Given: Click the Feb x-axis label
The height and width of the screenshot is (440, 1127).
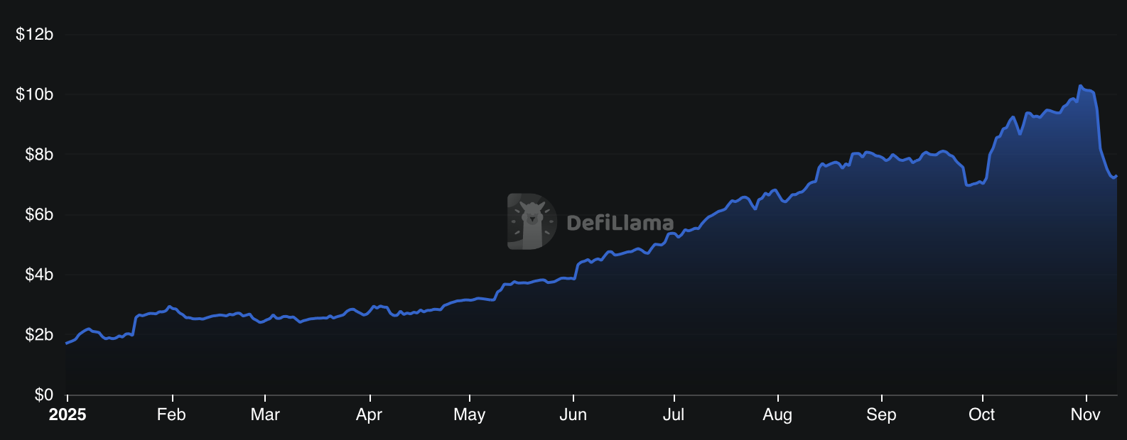Looking at the screenshot, I should (x=171, y=415).
